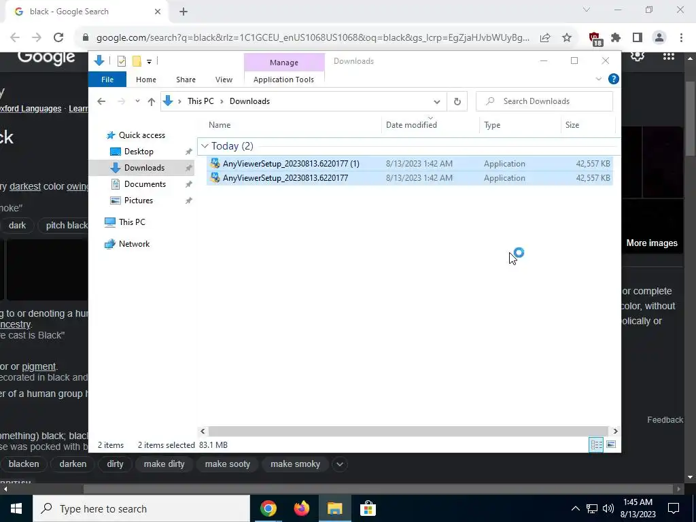Open Customize Quick Access Toolbar dropdown

(x=149, y=62)
